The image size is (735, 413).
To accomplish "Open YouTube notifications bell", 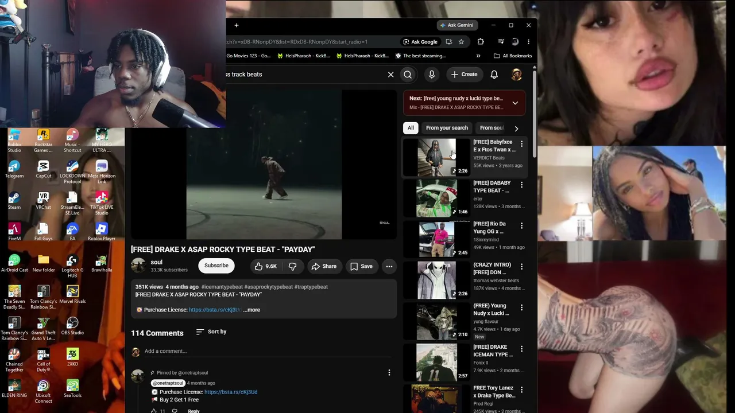I will click(x=494, y=75).
